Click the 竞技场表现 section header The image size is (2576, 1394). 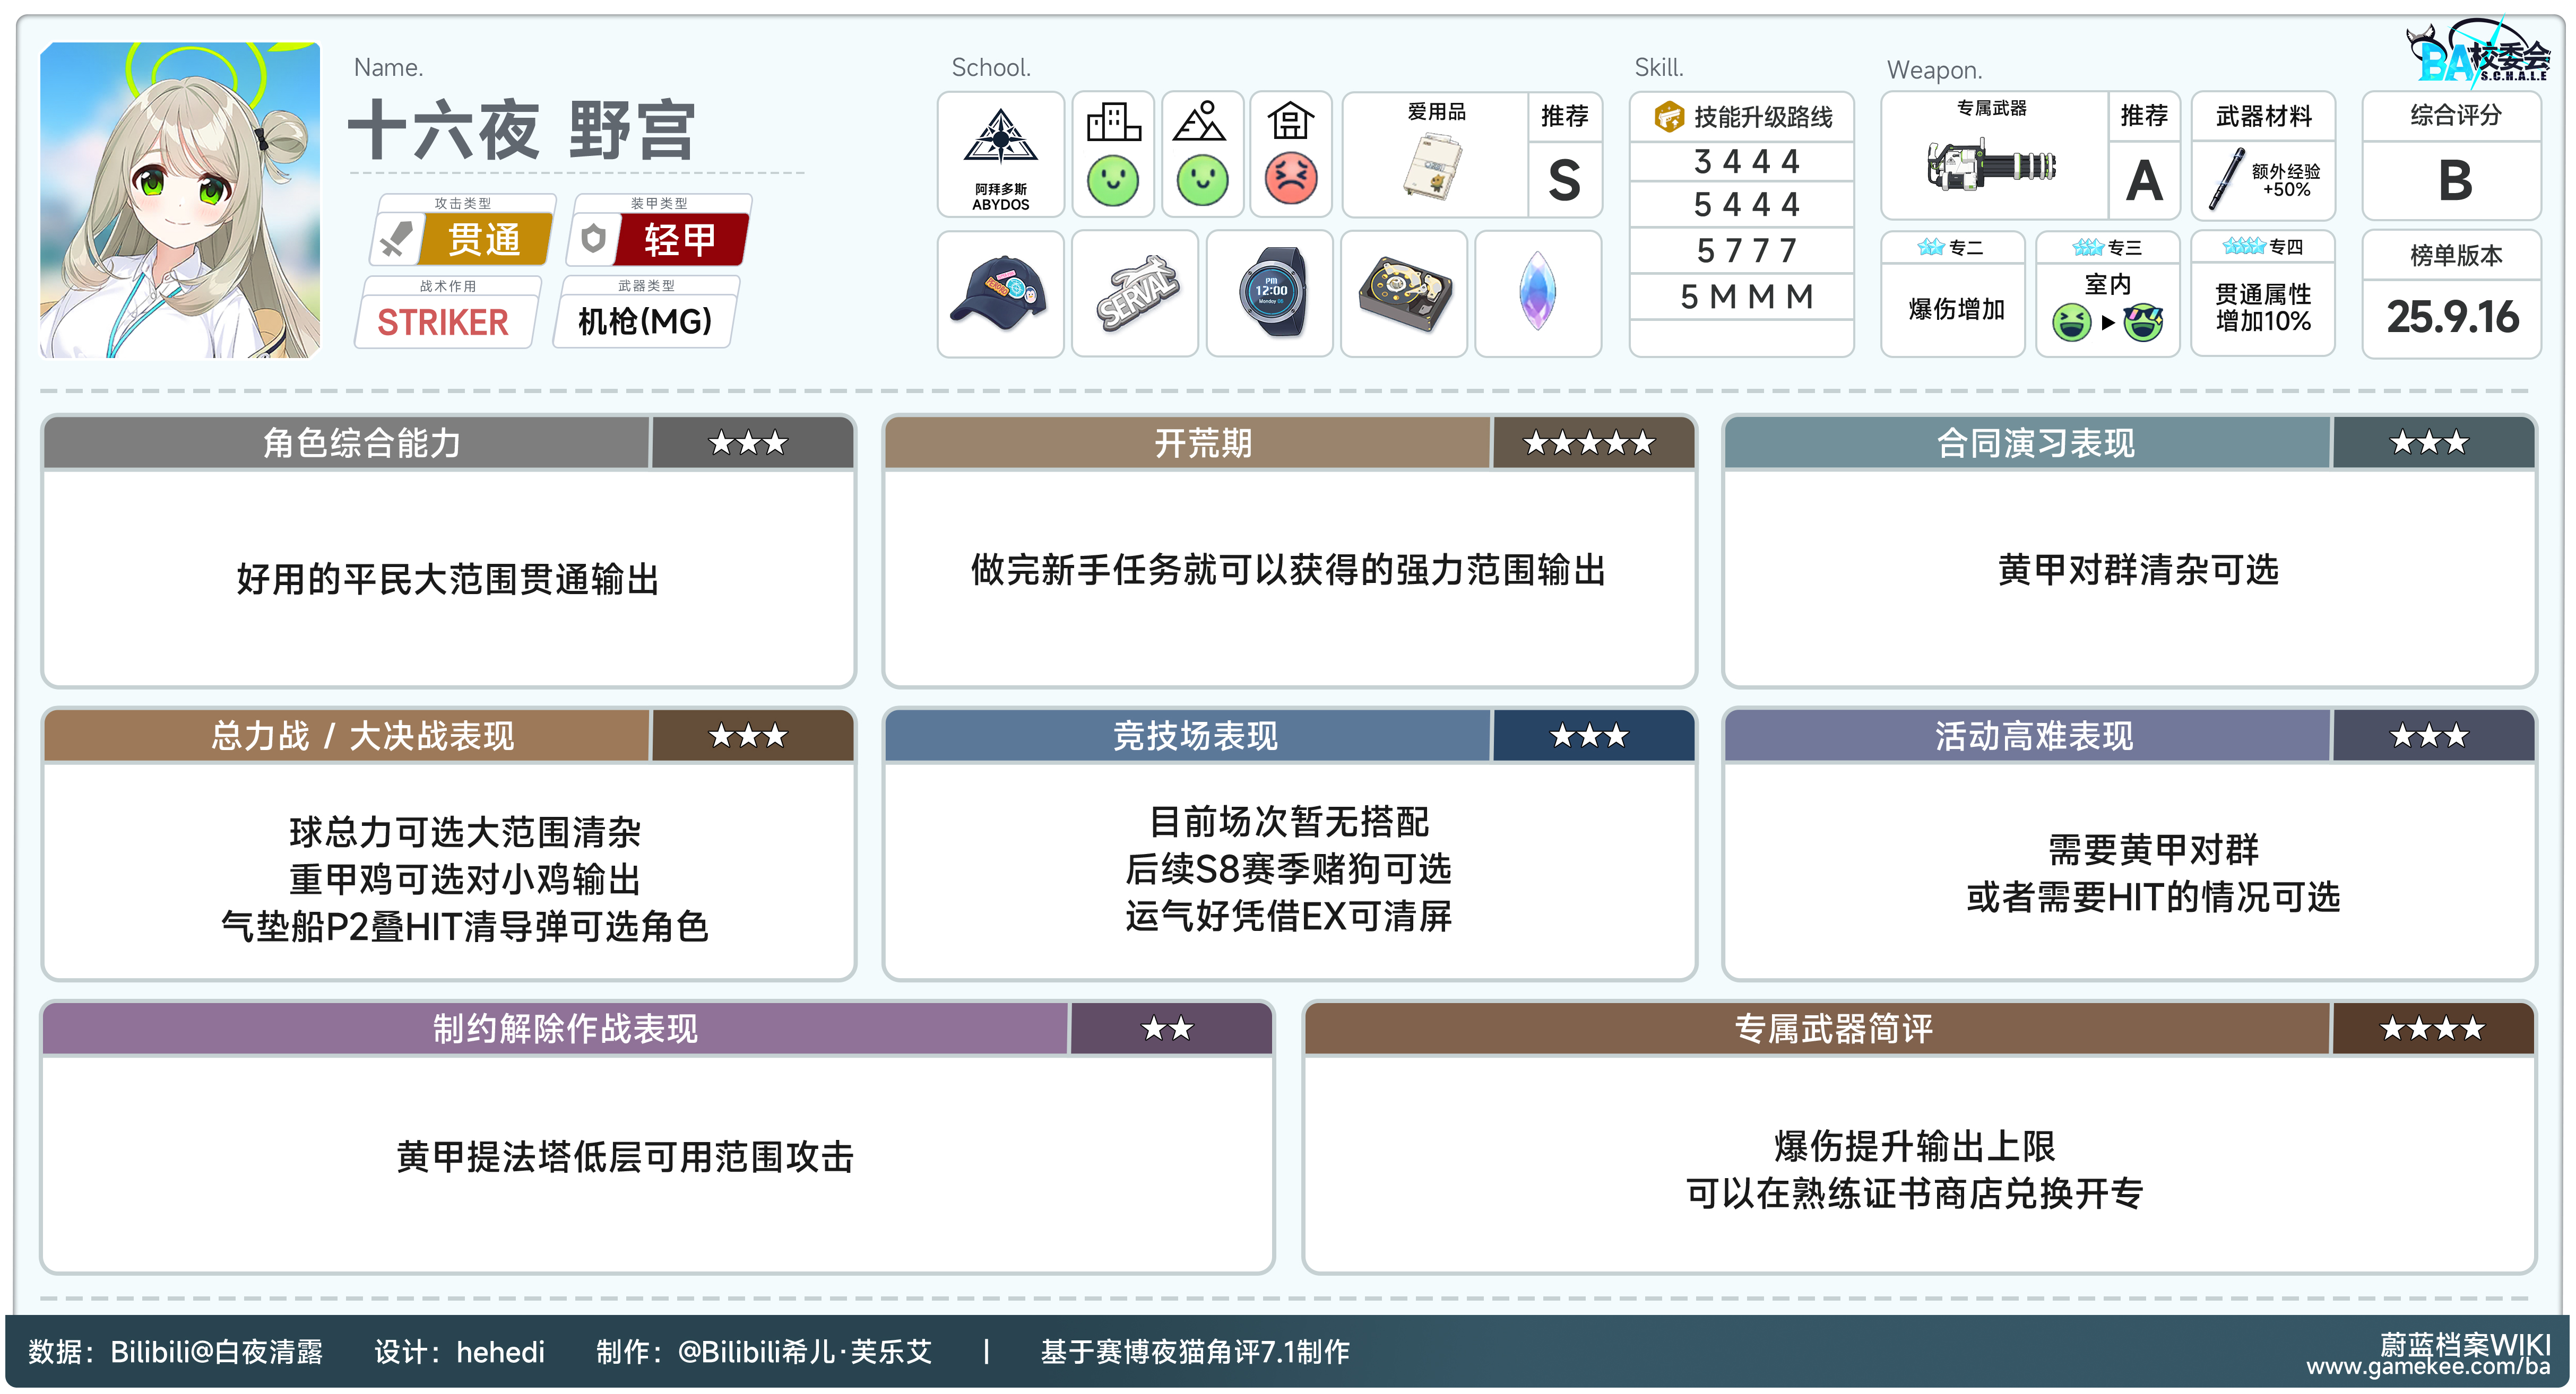point(1194,736)
